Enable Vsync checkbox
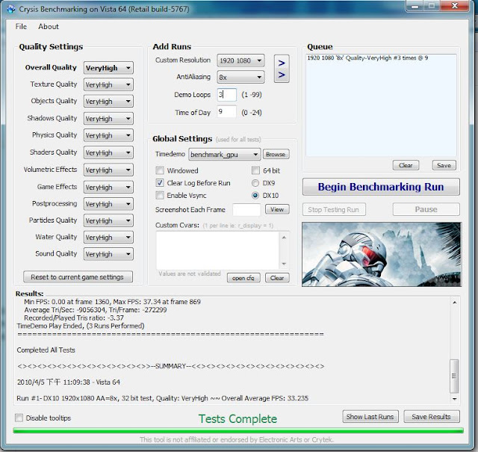 [160, 195]
